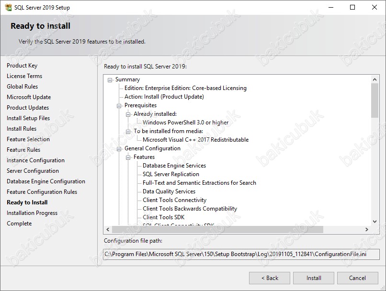
Task: Open the Feature Selection step
Action: (28, 139)
